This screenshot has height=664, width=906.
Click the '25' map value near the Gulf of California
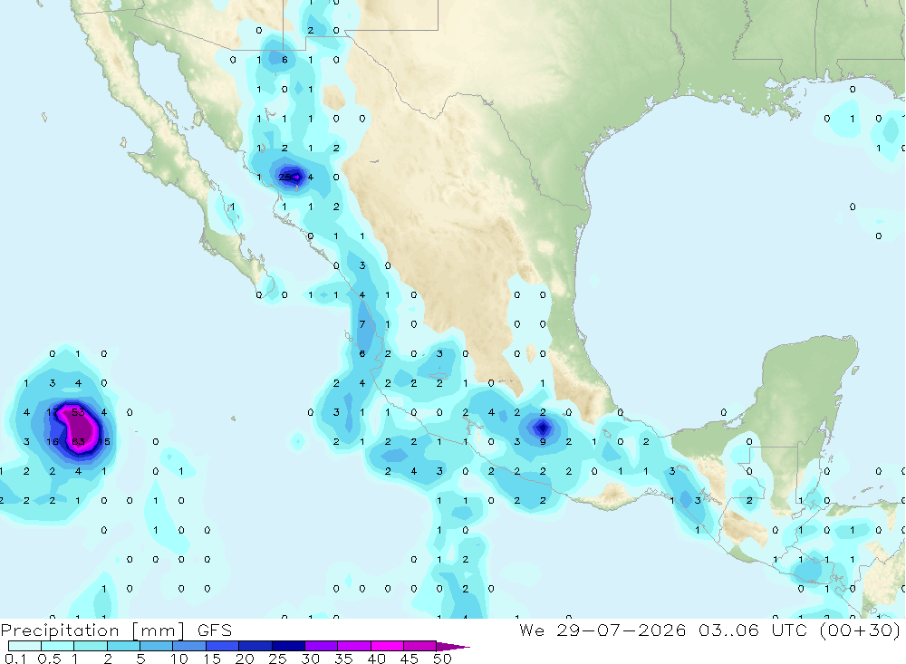pos(284,178)
